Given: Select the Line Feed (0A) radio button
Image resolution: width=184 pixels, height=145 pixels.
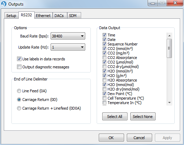Looking at the screenshot, I should coord(19,91).
